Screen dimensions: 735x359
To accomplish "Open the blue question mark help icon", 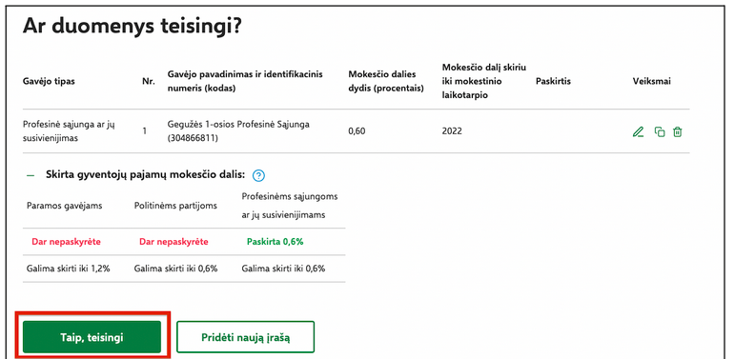I will [x=258, y=175].
